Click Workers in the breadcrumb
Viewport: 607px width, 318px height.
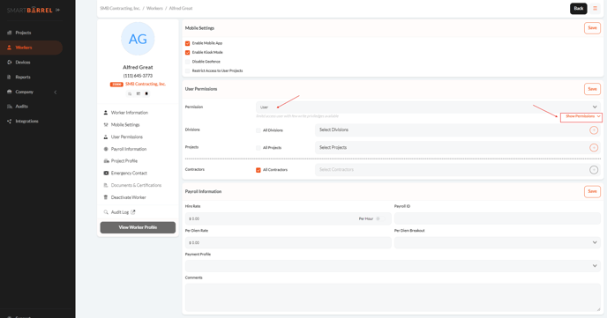click(154, 8)
